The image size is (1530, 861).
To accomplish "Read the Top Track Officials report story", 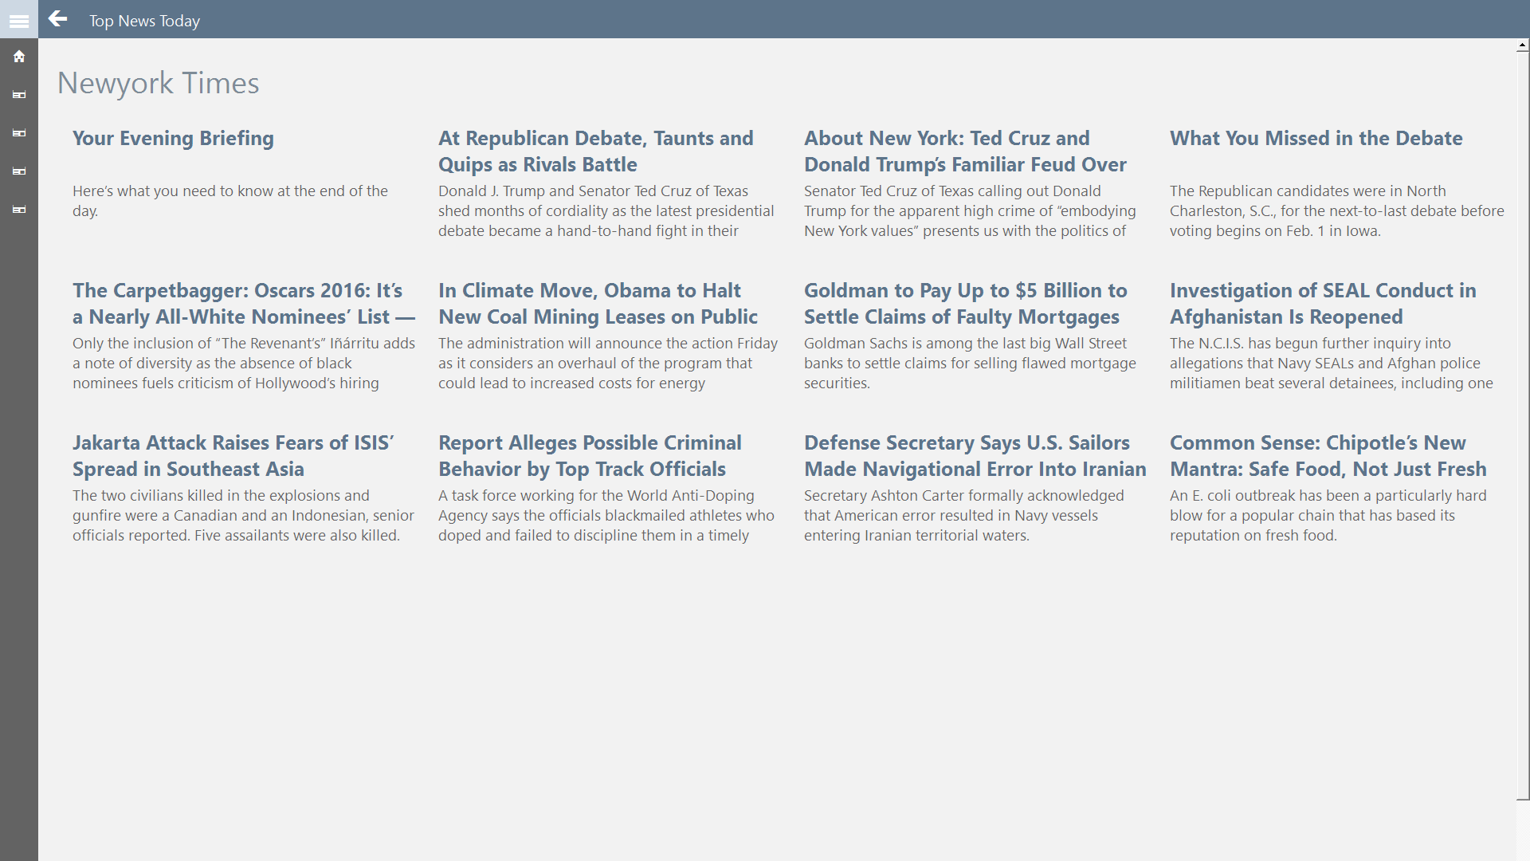I will (x=590, y=455).
